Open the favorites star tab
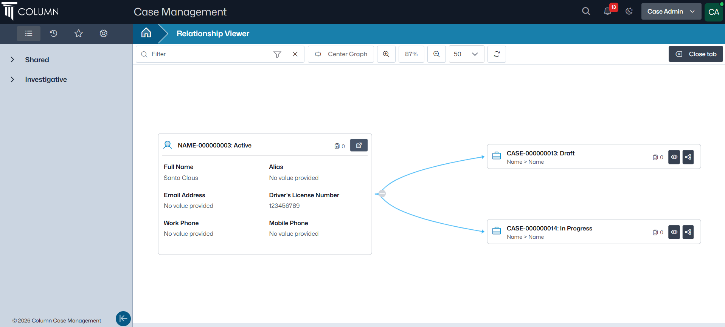The width and height of the screenshot is (725, 327). tap(78, 34)
